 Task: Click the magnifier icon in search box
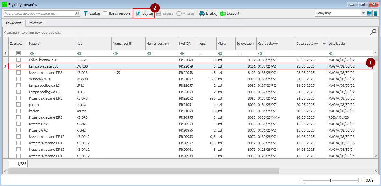coord(77,13)
